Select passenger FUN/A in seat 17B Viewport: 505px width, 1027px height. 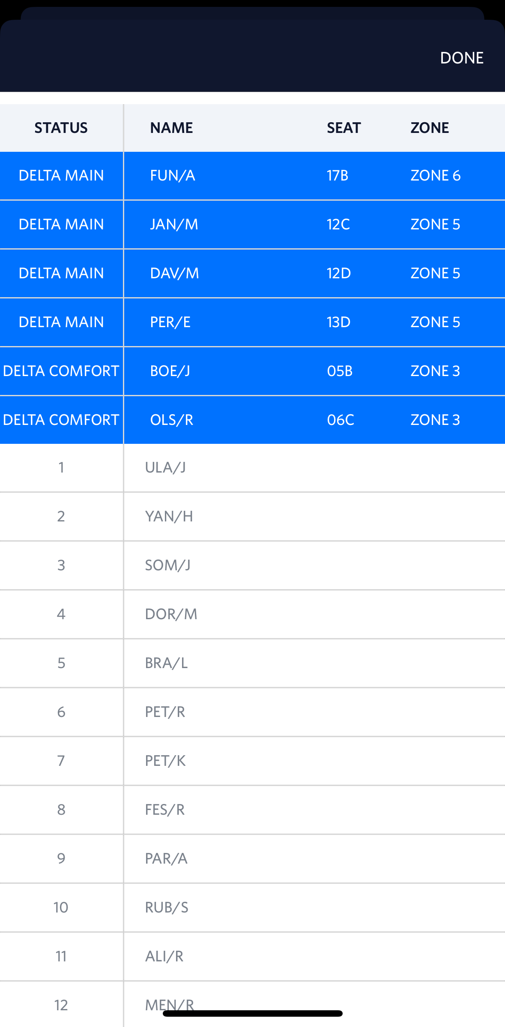pos(252,175)
